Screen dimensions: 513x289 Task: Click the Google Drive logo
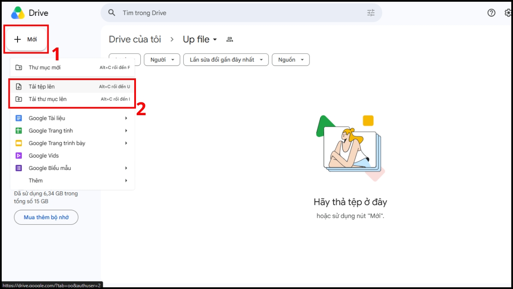(18, 13)
